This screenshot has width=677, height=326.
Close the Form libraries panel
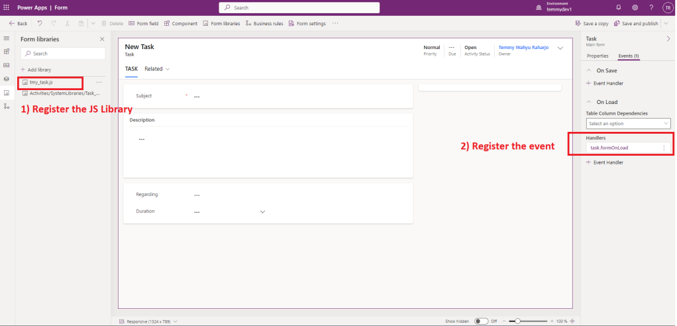coord(102,39)
